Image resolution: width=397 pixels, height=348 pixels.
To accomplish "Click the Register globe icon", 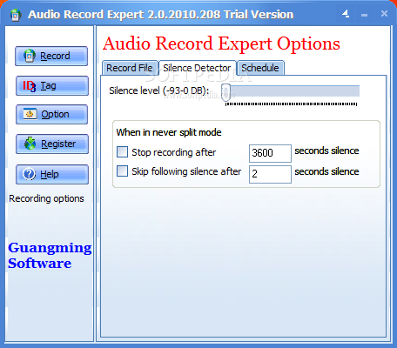I will click(30, 144).
